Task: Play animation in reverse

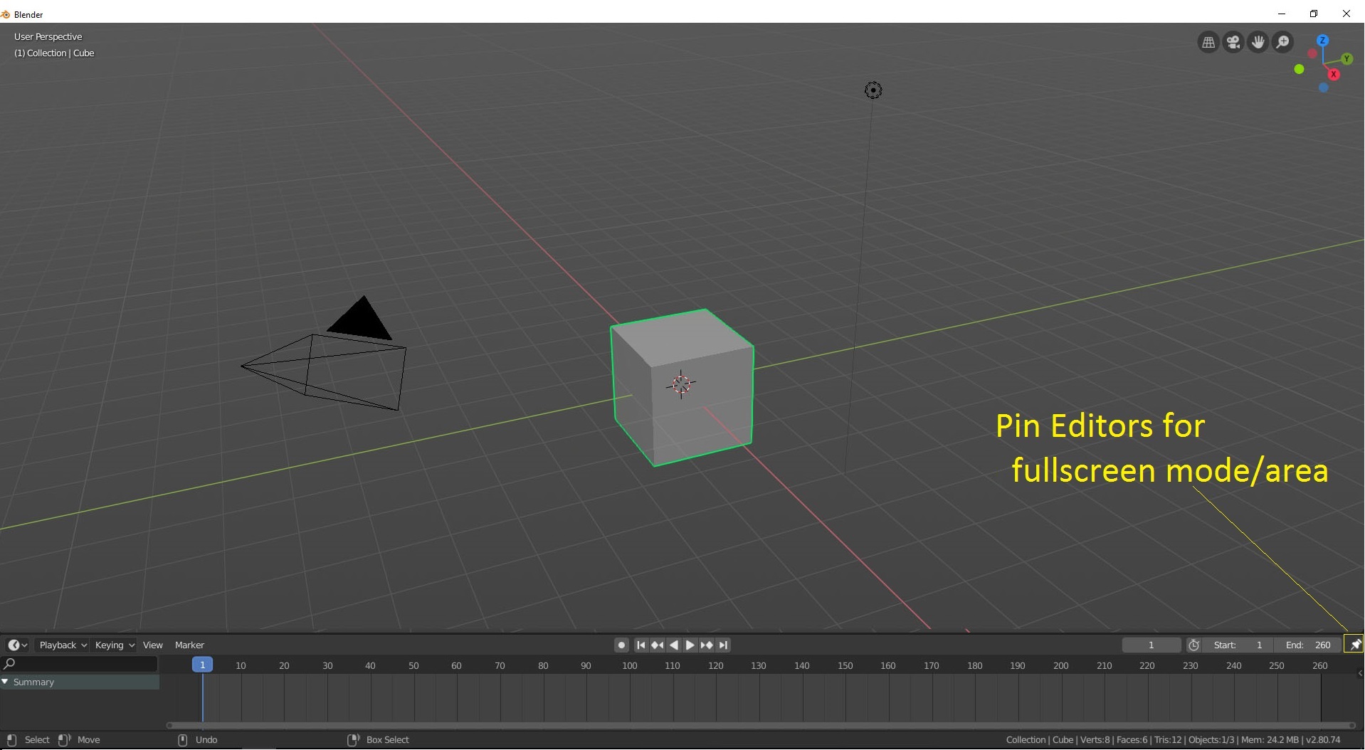Action: point(673,645)
